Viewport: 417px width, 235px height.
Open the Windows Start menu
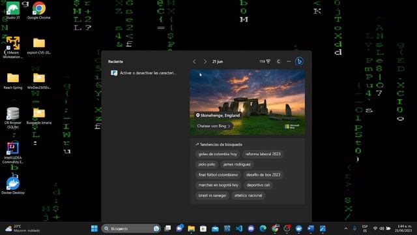94,228
